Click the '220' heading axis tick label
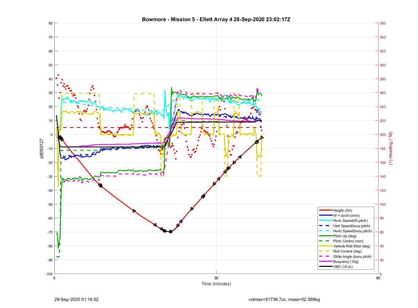 coord(383,121)
